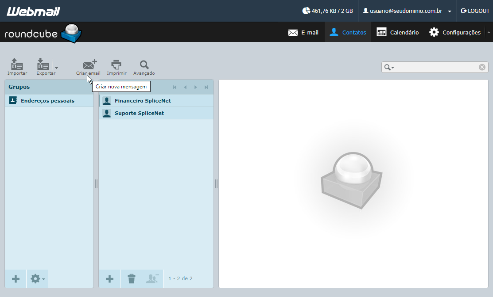This screenshot has width=493, height=297.
Task: Focus the contact search input field
Action: click(436, 67)
